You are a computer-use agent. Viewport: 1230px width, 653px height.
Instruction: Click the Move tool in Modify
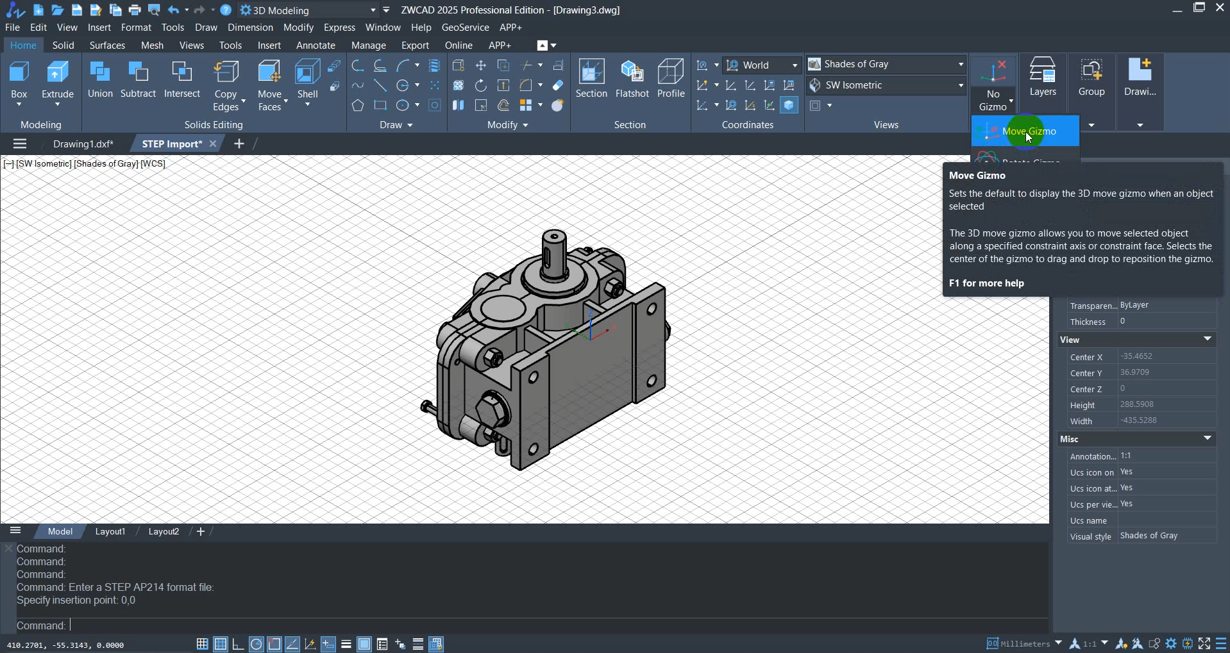(480, 65)
